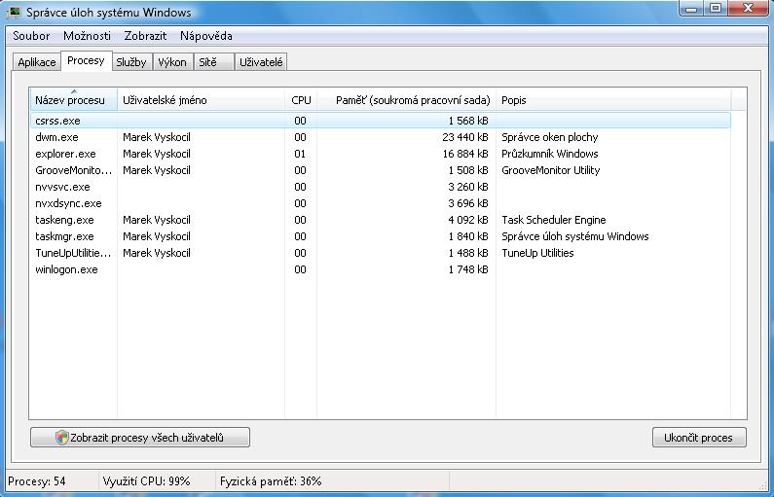Viewport: 774px width, 497px height.
Task: Open the Výkon tab
Action: [172, 62]
